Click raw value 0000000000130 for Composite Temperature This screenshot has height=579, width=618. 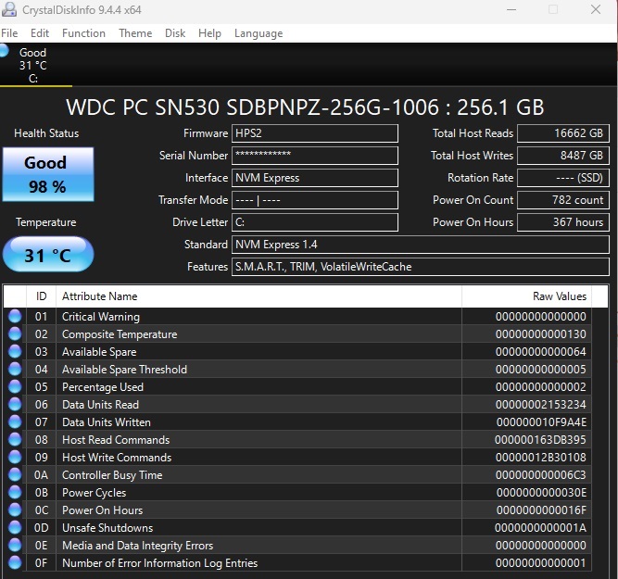[540, 334]
